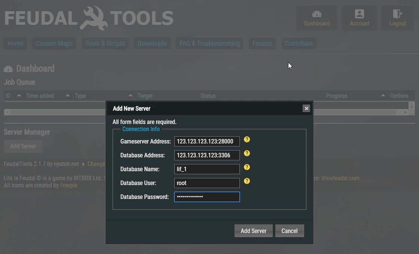Click the Database Address help question icon
This screenshot has width=419, height=254.
point(247,153)
